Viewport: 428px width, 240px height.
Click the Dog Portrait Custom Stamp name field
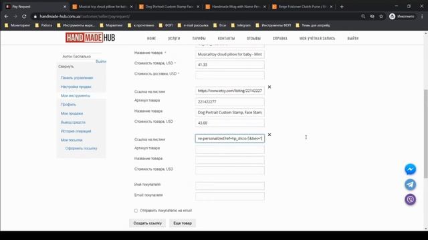pos(230,113)
